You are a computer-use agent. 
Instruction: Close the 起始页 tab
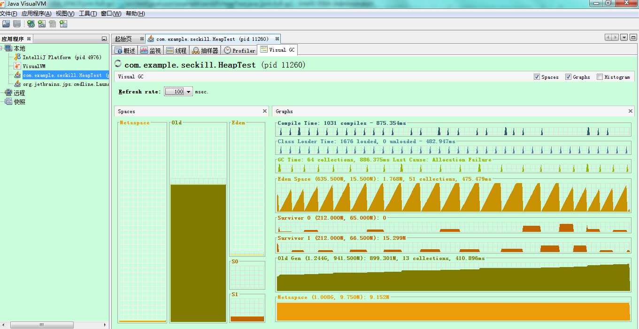pos(142,39)
